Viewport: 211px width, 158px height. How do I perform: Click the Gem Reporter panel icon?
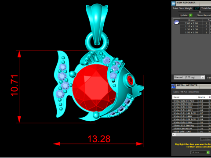(x=174, y=4)
